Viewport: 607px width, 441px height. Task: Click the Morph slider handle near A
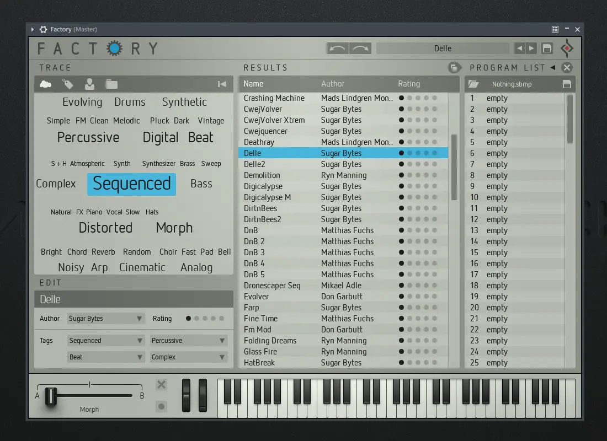[x=51, y=396]
